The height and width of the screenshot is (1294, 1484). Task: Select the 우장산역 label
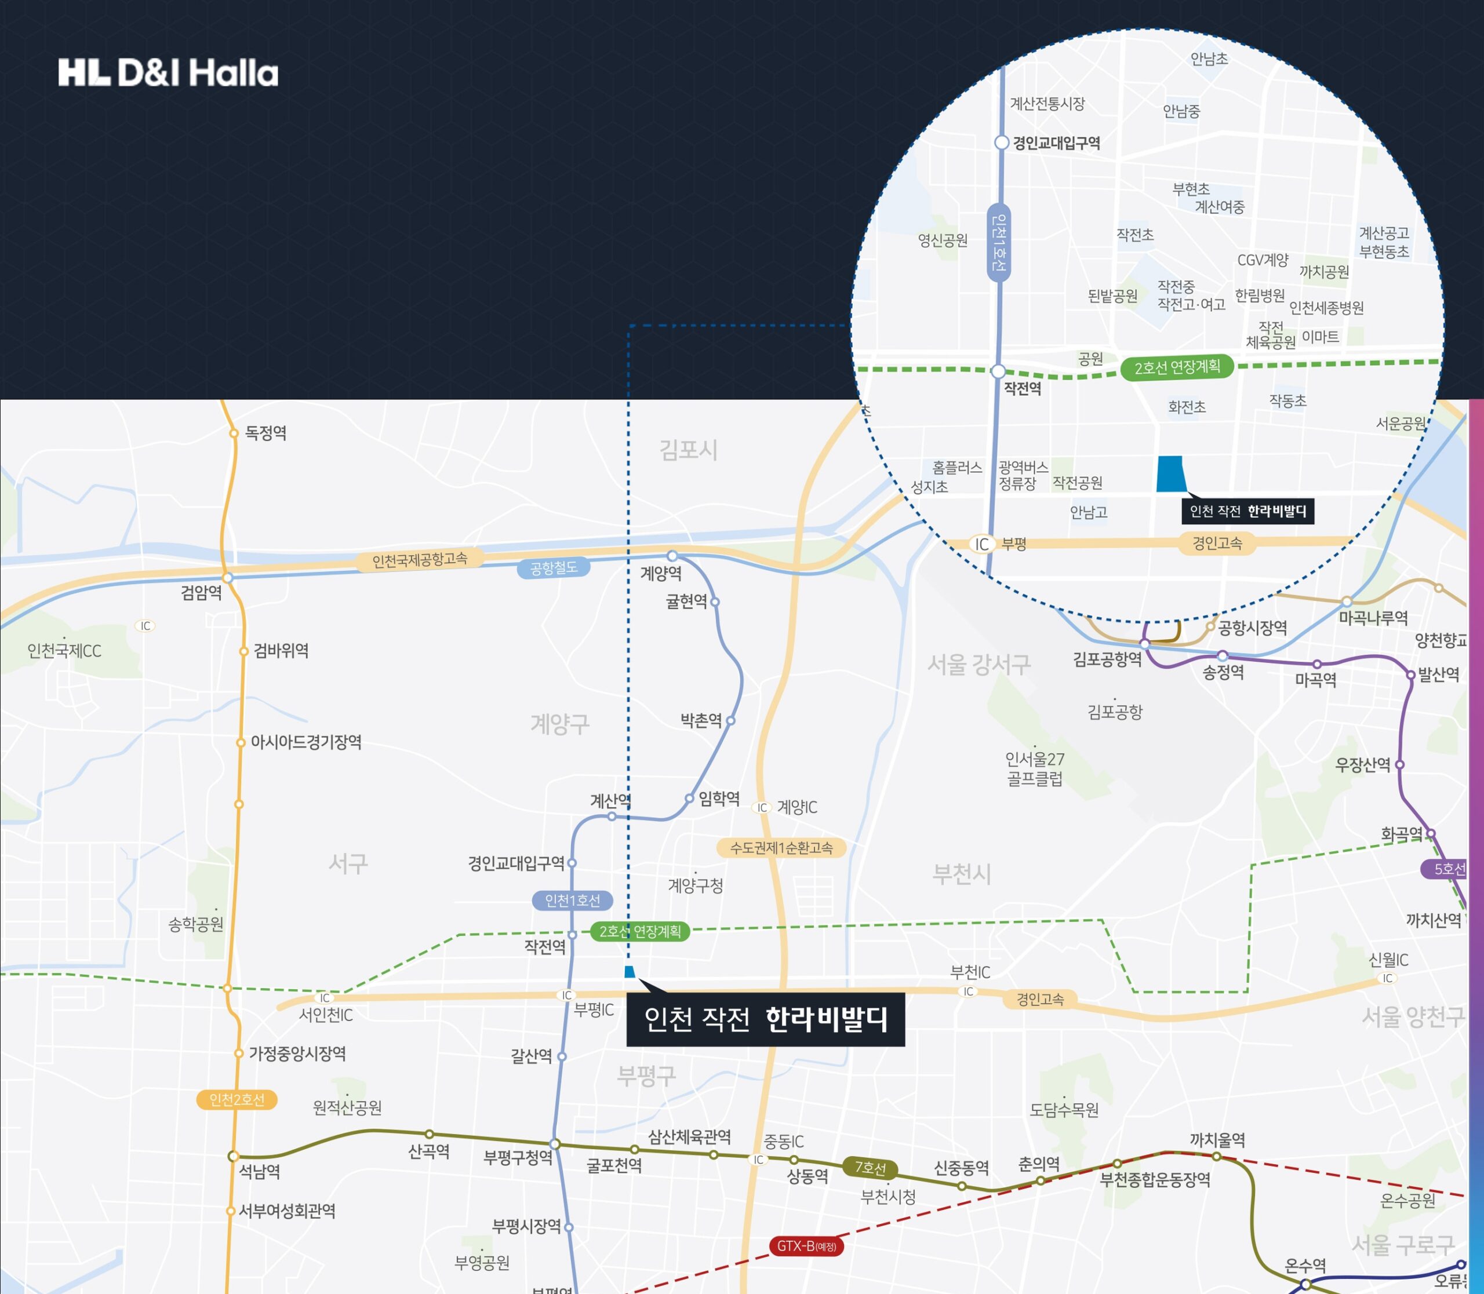coord(1363,765)
